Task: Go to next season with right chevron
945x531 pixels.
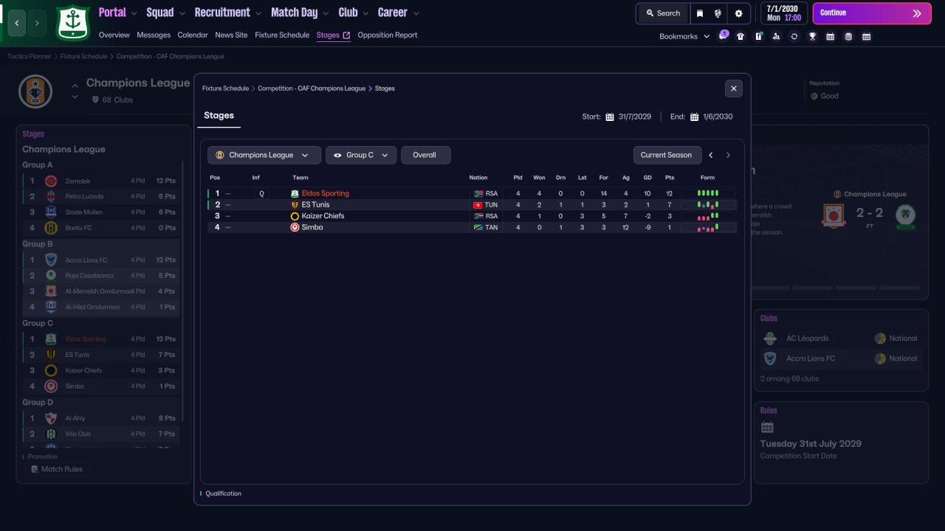Action: tap(728, 155)
